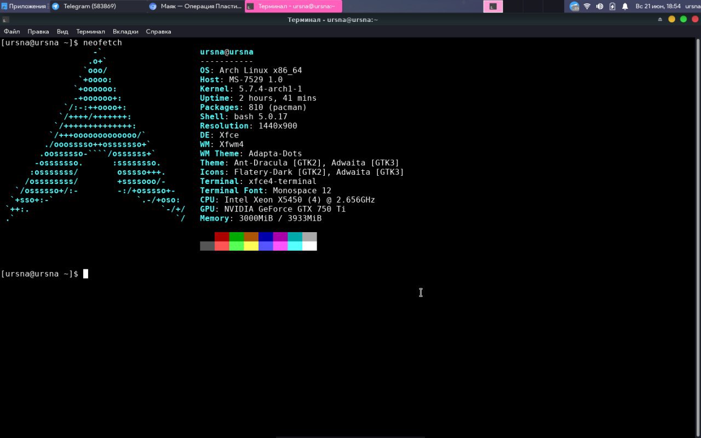The height and width of the screenshot is (438, 701).
Task: Open the Вид menu
Action: (62, 31)
